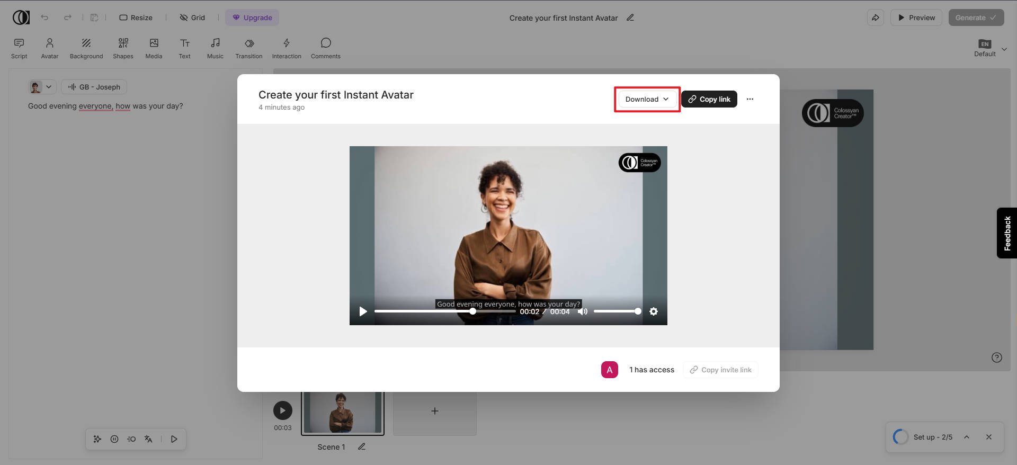
Task: Open the Transition panel
Action: pyautogui.click(x=249, y=48)
